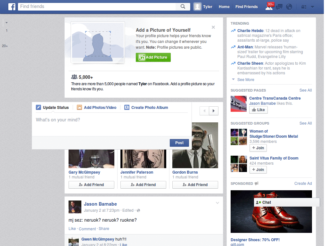
Task: Click See All suggested pages
Action: pos(305,90)
